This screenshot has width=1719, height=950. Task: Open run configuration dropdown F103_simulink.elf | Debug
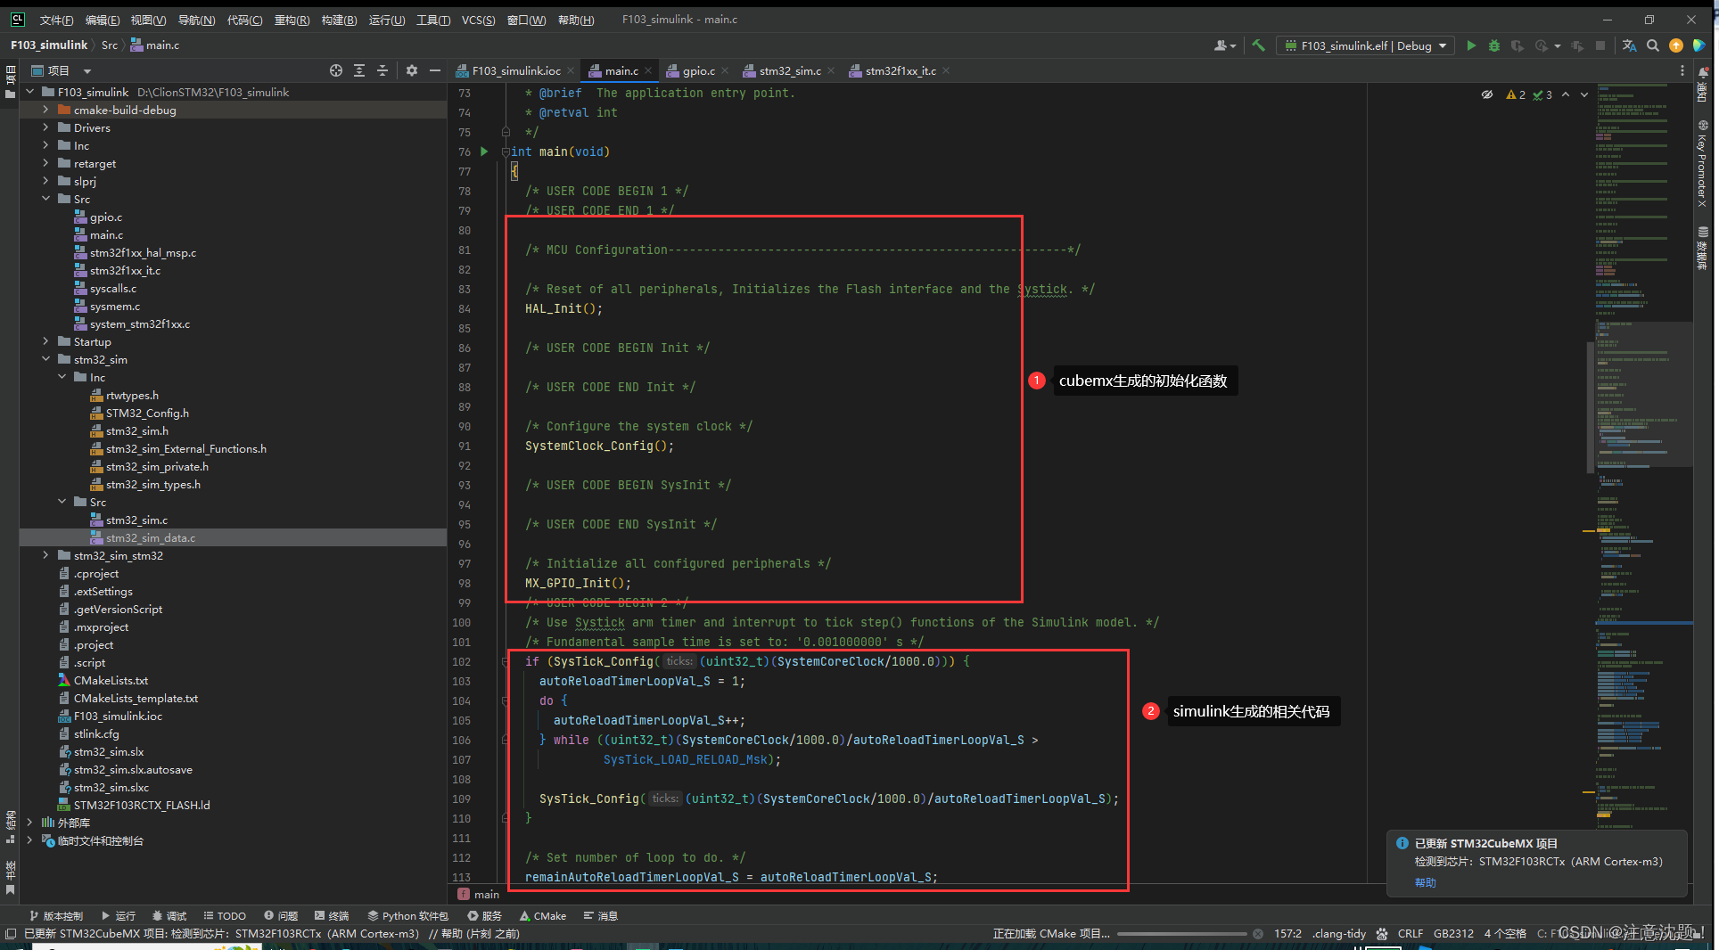point(1365,45)
